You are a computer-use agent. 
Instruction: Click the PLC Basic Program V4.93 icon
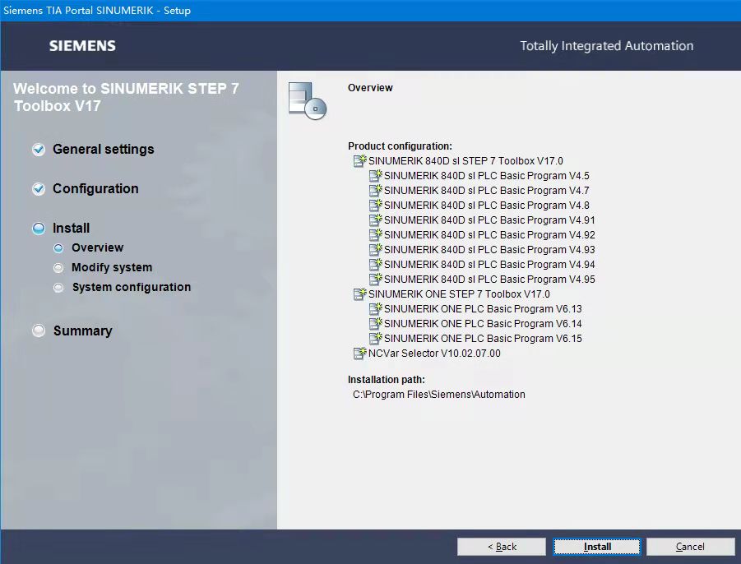[x=376, y=250]
